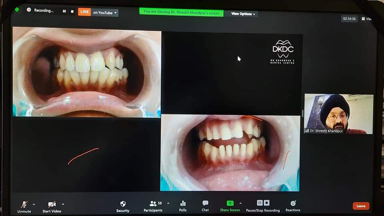Click the 02:34:36 meeting timer
The image size is (384, 216).
[349, 19]
